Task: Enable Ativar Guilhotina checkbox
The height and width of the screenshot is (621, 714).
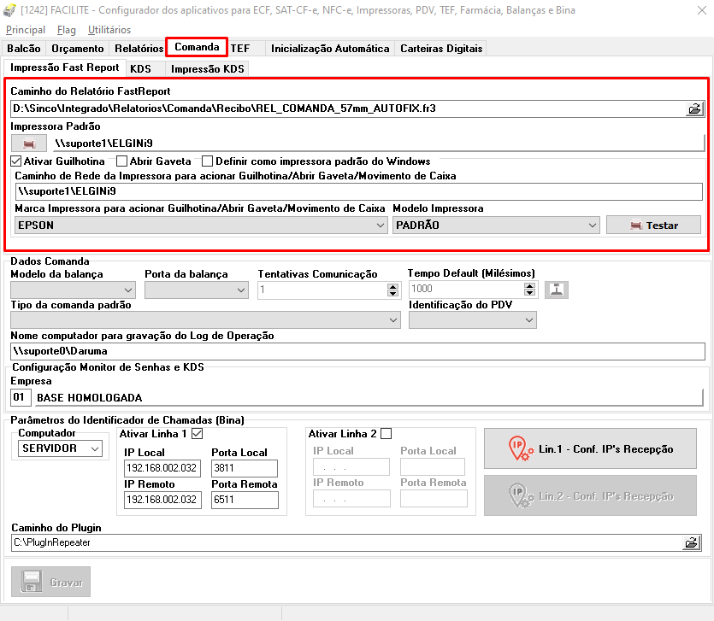Action: pyautogui.click(x=16, y=161)
